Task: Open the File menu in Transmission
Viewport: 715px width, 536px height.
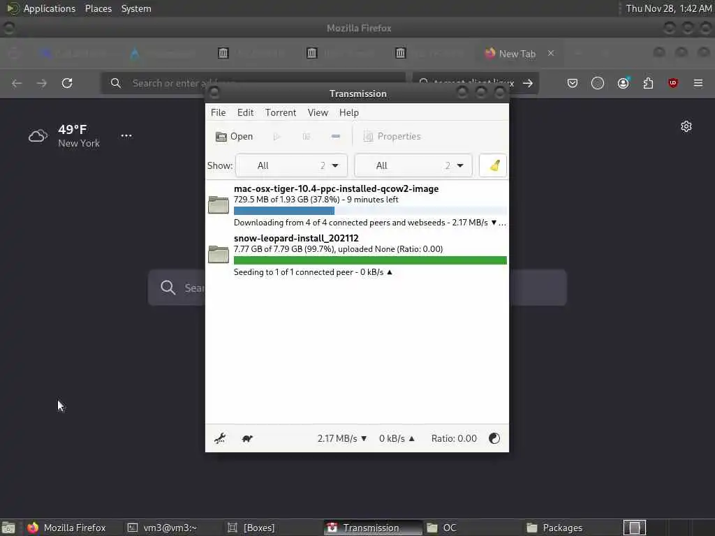Action: (218, 112)
